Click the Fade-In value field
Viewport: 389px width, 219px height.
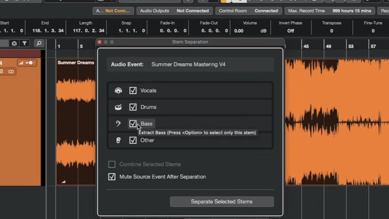click(173, 31)
